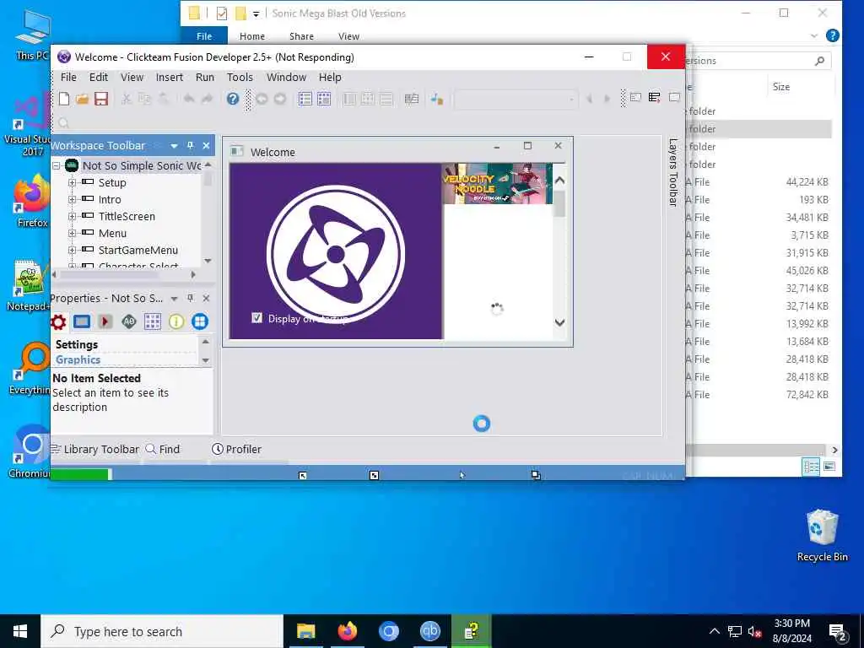Create a new application with New icon
This screenshot has width=864, height=648.
pyautogui.click(x=64, y=100)
